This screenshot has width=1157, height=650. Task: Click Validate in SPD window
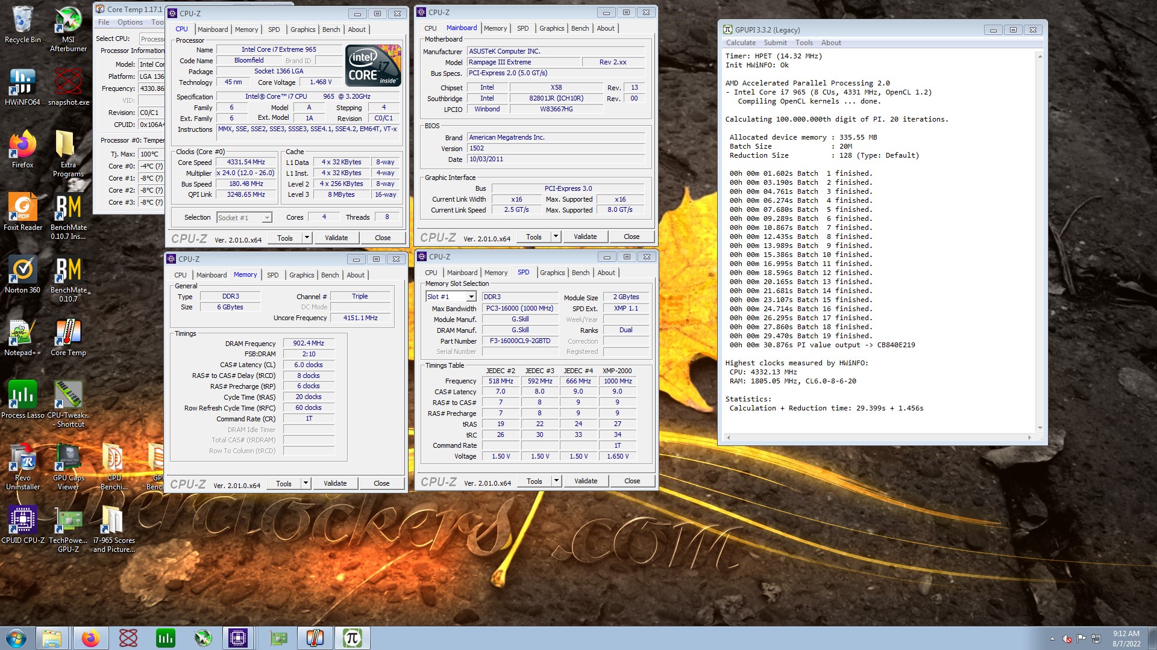point(586,481)
